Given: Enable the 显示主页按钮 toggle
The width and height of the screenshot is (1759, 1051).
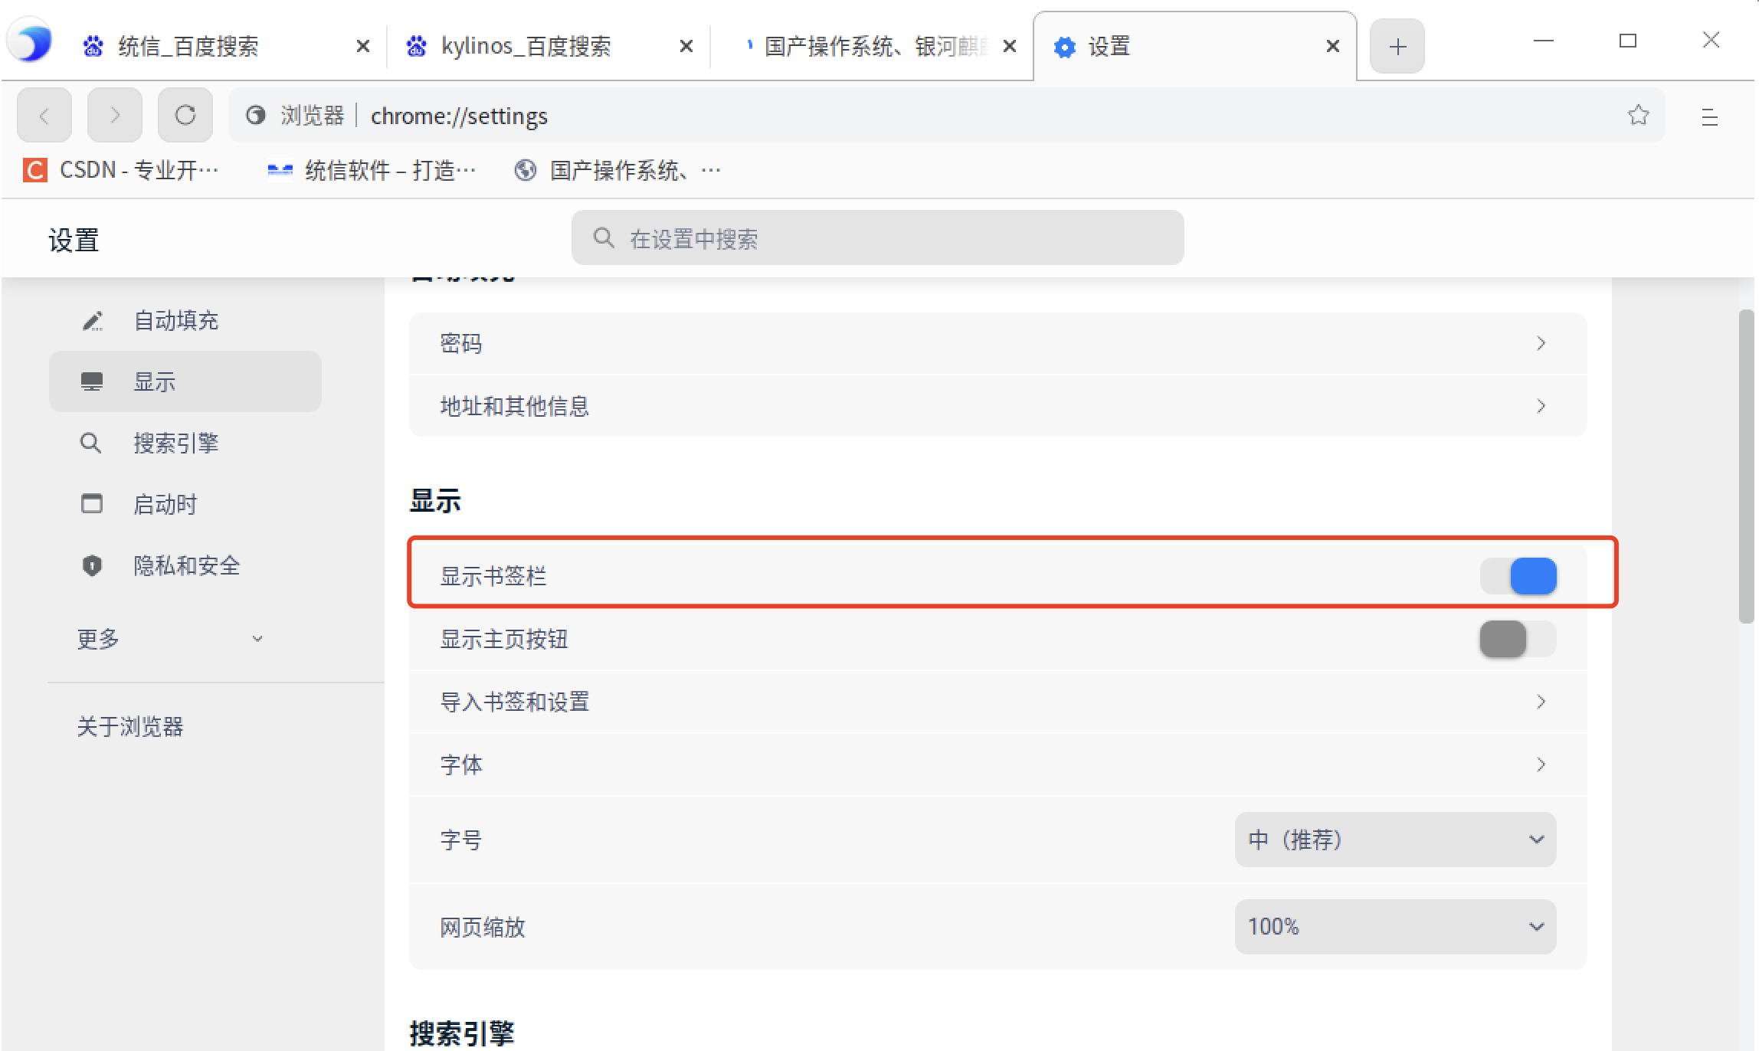Looking at the screenshot, I should 1518,639.
